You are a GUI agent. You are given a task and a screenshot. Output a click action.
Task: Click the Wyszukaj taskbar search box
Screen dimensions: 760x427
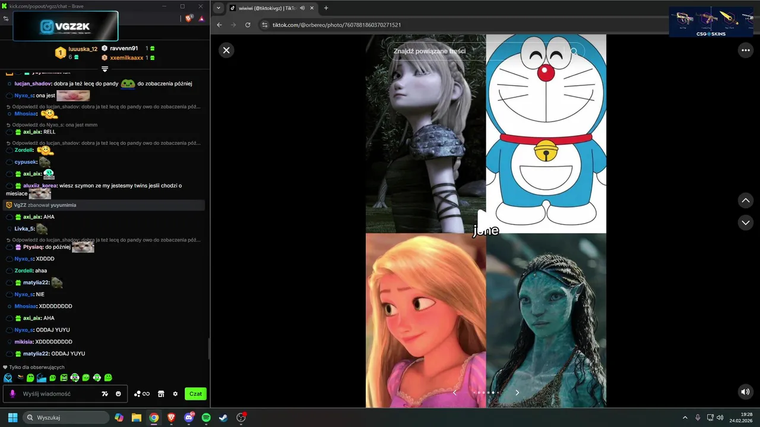(65, 418)
